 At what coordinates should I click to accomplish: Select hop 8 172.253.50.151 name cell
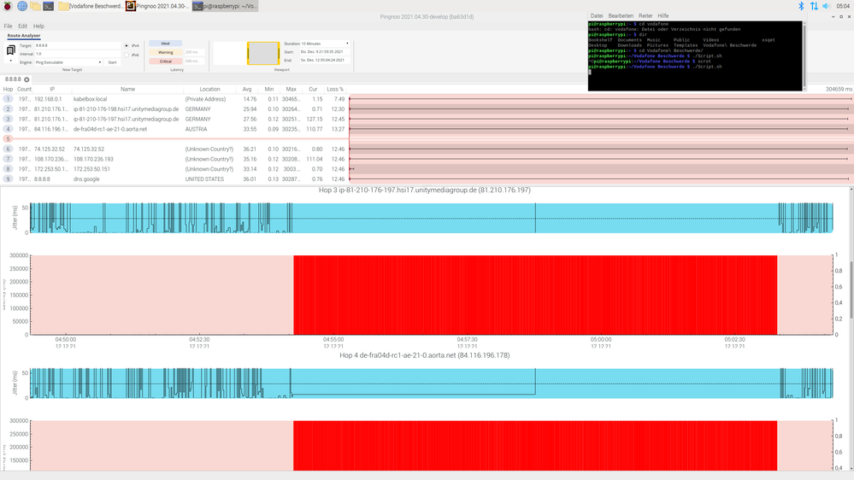(x=127, y=169)
